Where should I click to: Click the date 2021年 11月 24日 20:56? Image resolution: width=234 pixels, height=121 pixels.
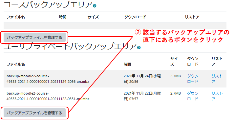click(x=142, y=79)
